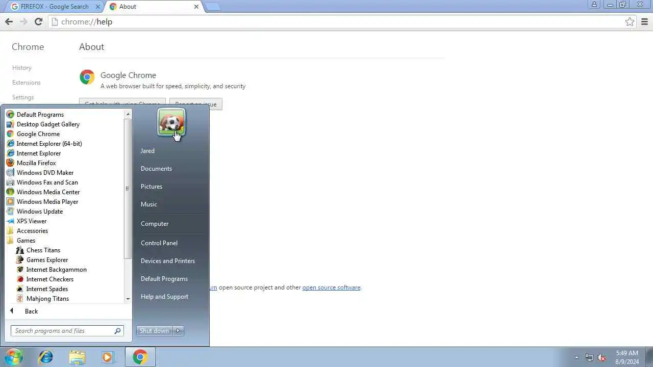The image size is (653, 367).
Task: Open a new Chrome tab
Action: [212, 7]
